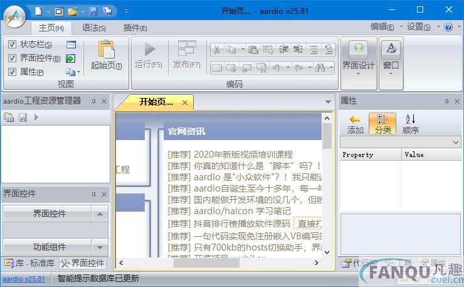The width and height of the screenshot is (464, 287).
Task: Expand open folder dropdown arrow
Action: pyautogui.click(x=83, y=11)
